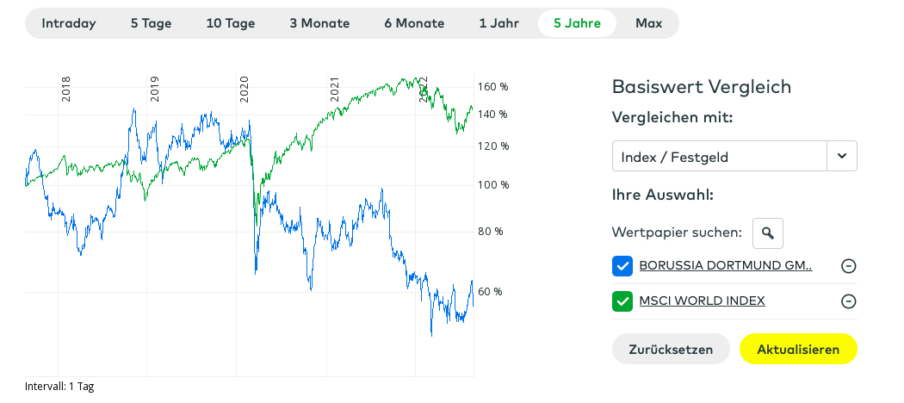Select the 10 Tage time range

click(x=231, y=23)
